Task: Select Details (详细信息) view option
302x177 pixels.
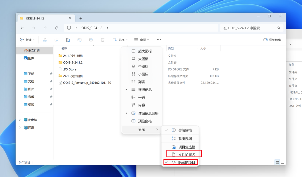Action: tap(142, 90)
